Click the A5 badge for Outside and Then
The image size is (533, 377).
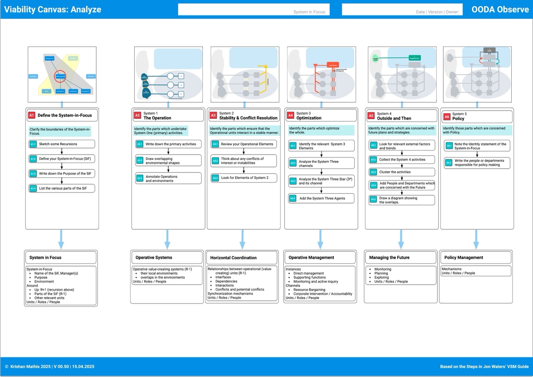tap(371, 115)
